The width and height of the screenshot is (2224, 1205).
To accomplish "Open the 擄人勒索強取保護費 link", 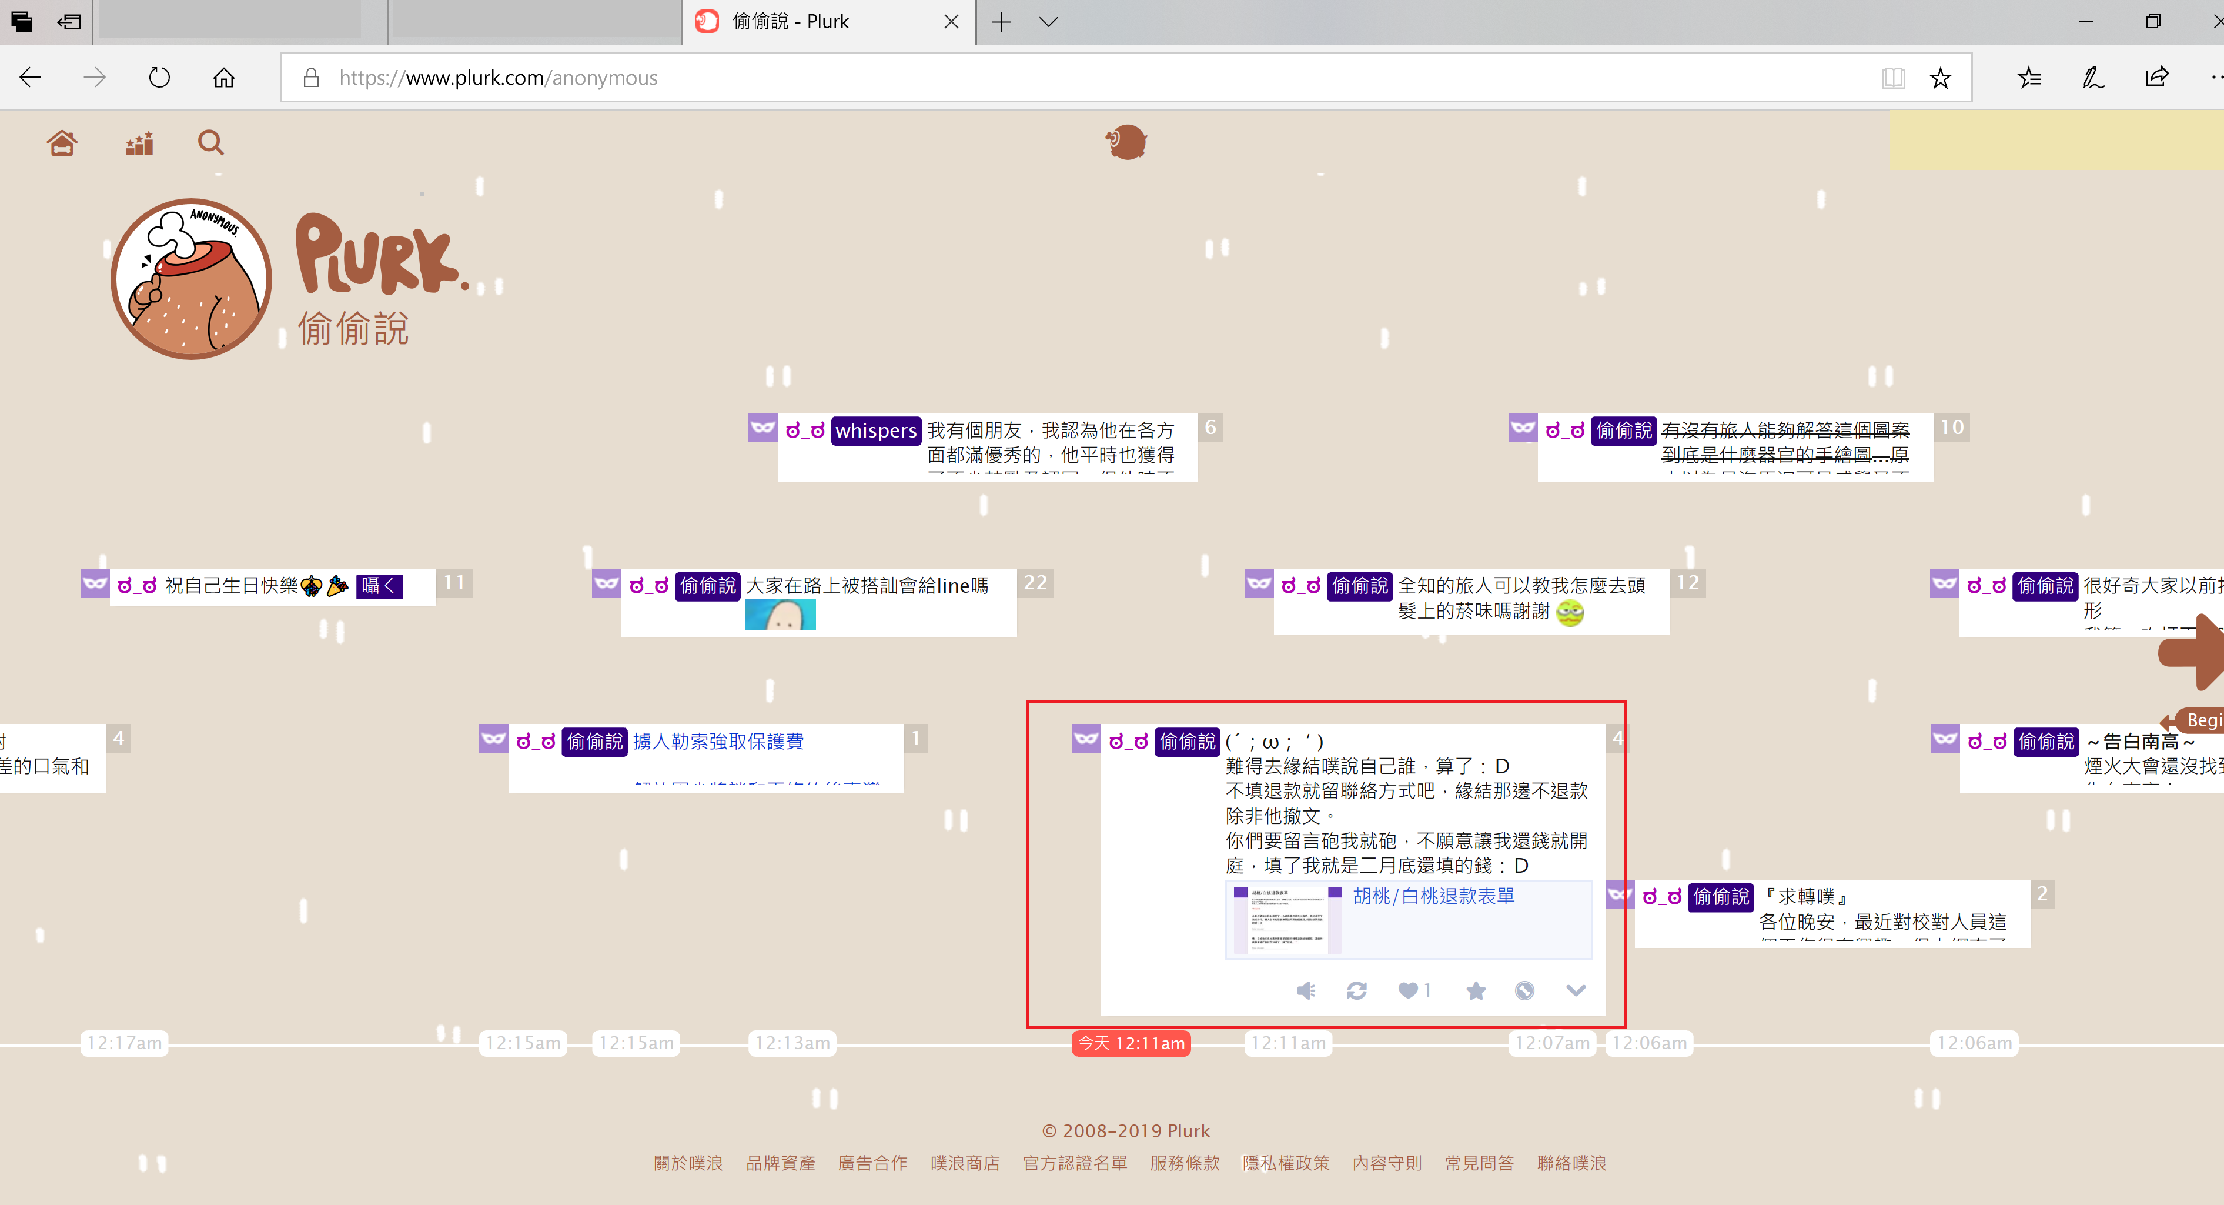I will 718,741.
